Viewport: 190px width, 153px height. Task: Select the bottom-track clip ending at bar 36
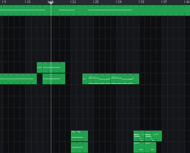click(150, 147)
